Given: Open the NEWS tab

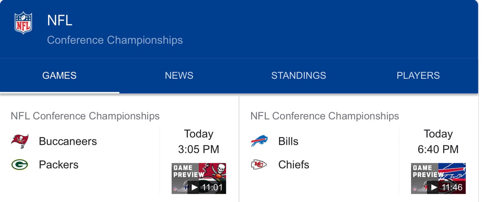Looking at the screenshot, I should 179,75.
